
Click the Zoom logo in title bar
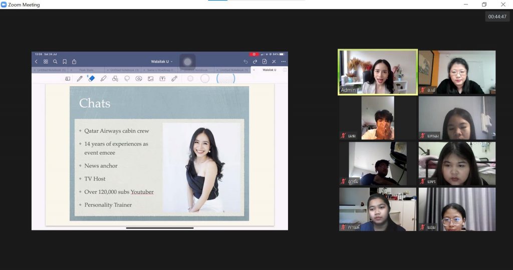(x=4, y=5)
